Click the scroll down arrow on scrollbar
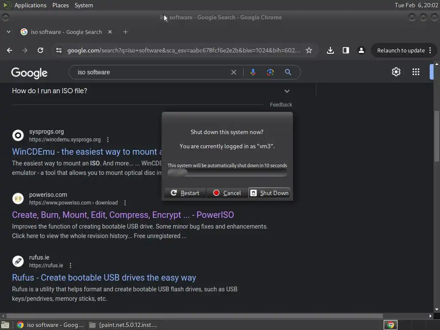Screen dimensions: 440x330 [437, 309]
